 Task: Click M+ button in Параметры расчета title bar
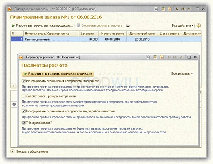pos(175,57)
